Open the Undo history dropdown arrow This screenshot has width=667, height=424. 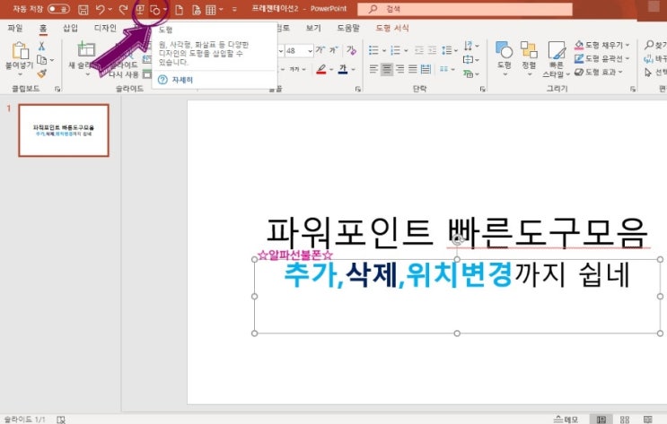click(110, 9)
